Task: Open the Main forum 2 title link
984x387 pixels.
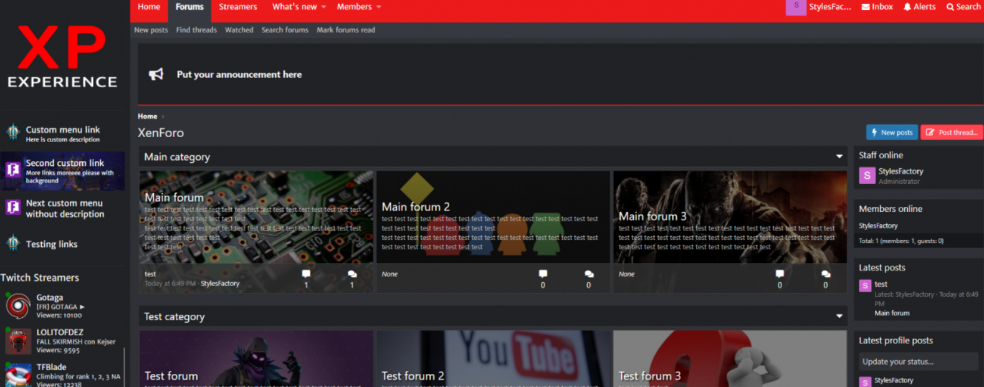Action: [x=416, y=207]
